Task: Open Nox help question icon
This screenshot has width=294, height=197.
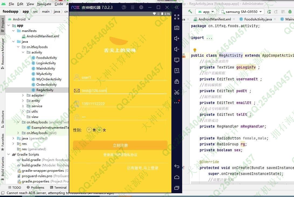Action: coord(124,7)
